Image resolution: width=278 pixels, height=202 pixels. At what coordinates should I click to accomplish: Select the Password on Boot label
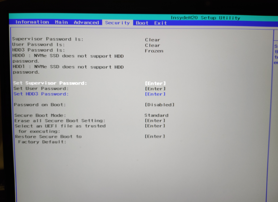[x=40, y=105]
